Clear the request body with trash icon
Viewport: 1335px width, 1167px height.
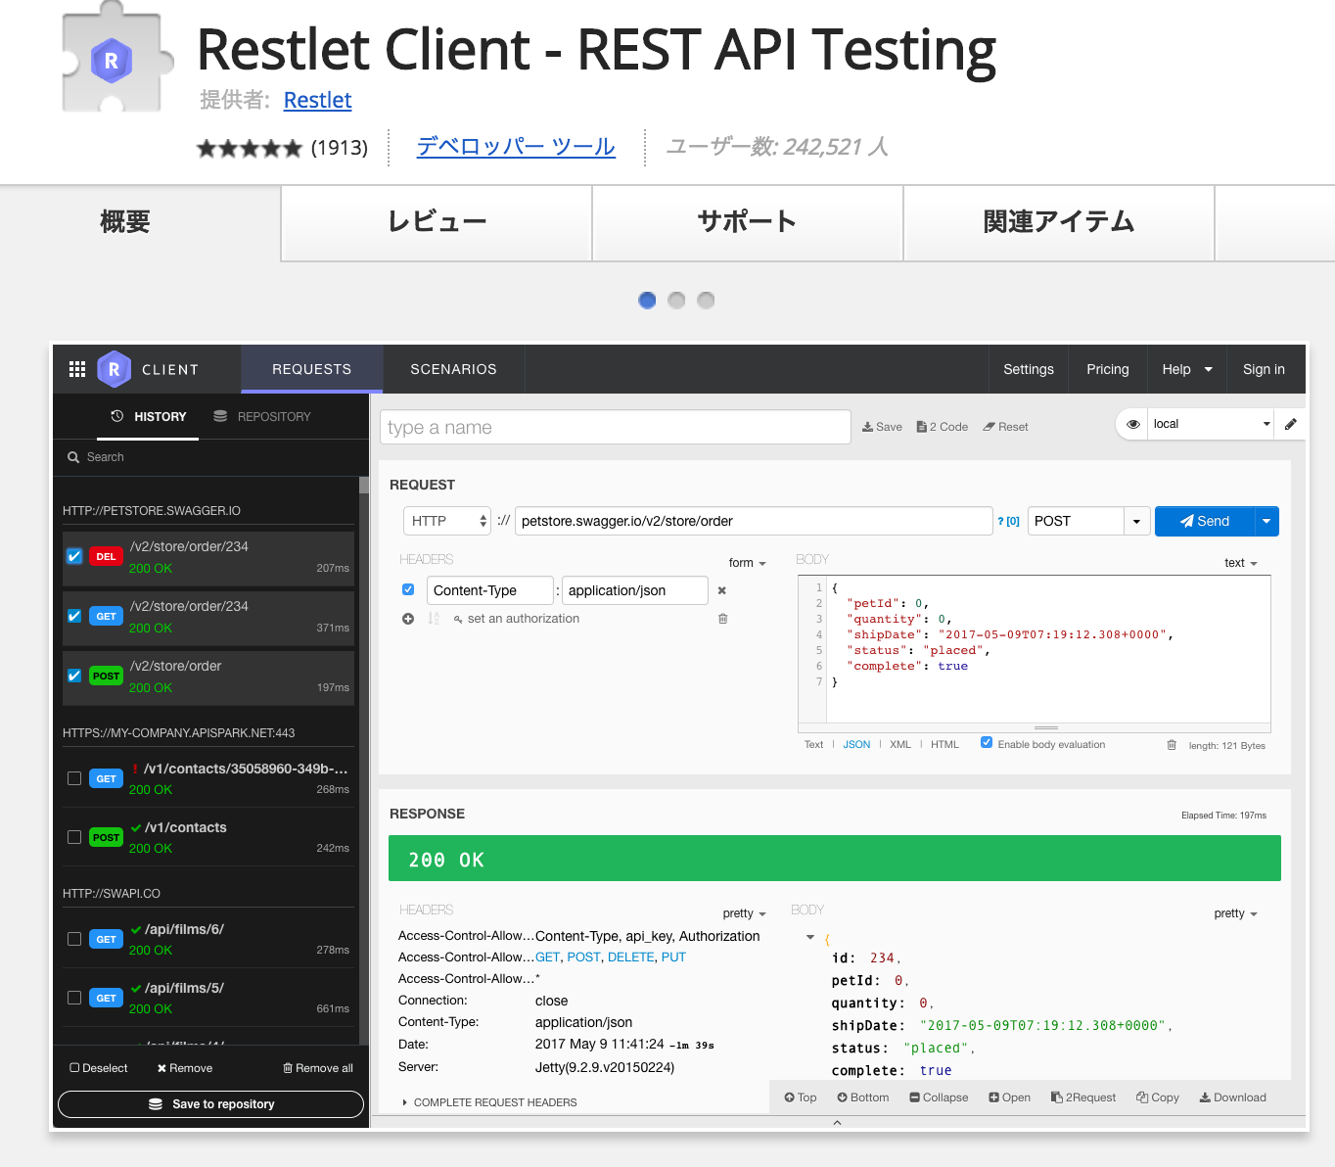[x=1172, y=745]
